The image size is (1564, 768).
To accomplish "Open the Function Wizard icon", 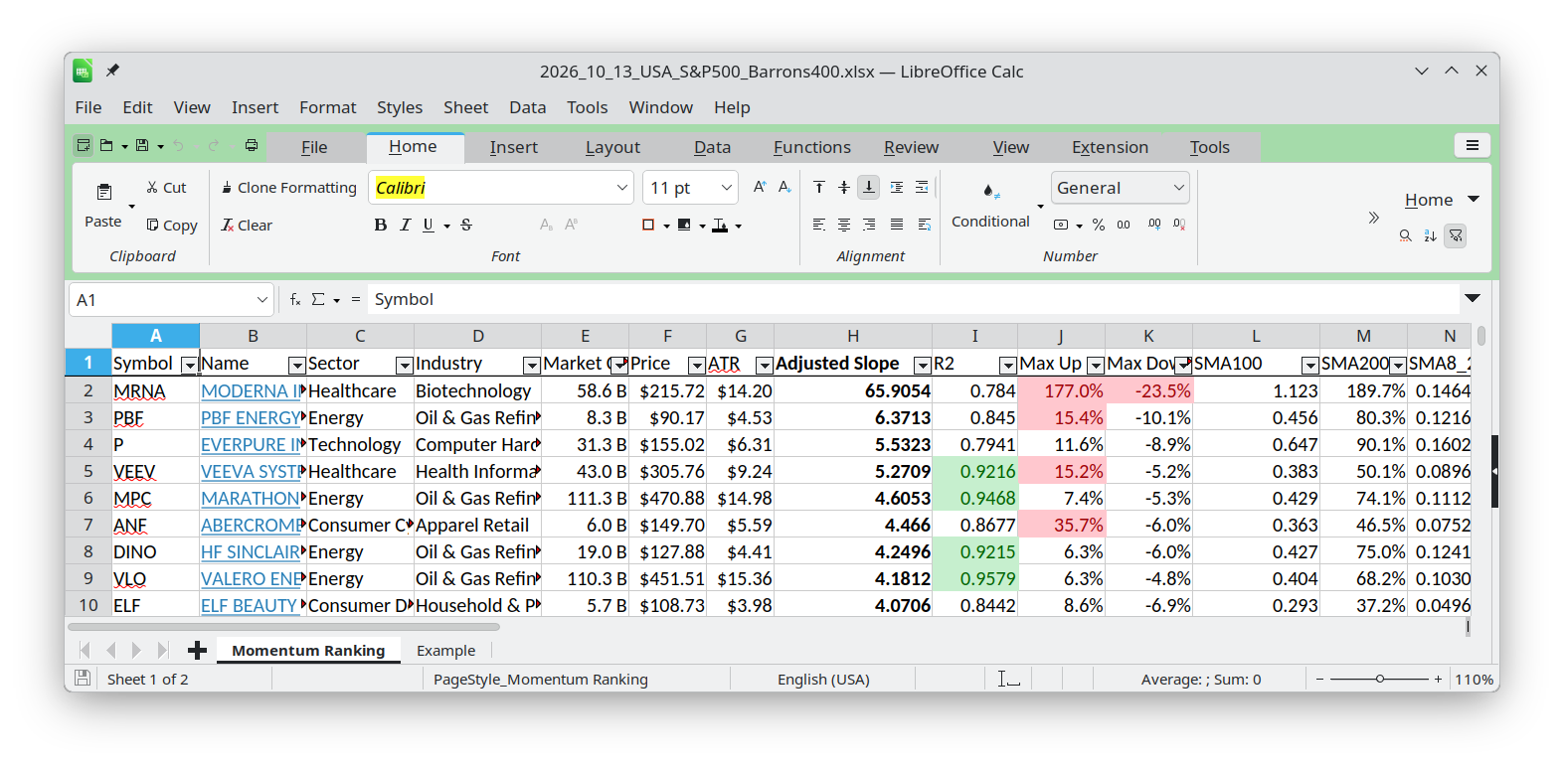I will [x=295, y=299].
